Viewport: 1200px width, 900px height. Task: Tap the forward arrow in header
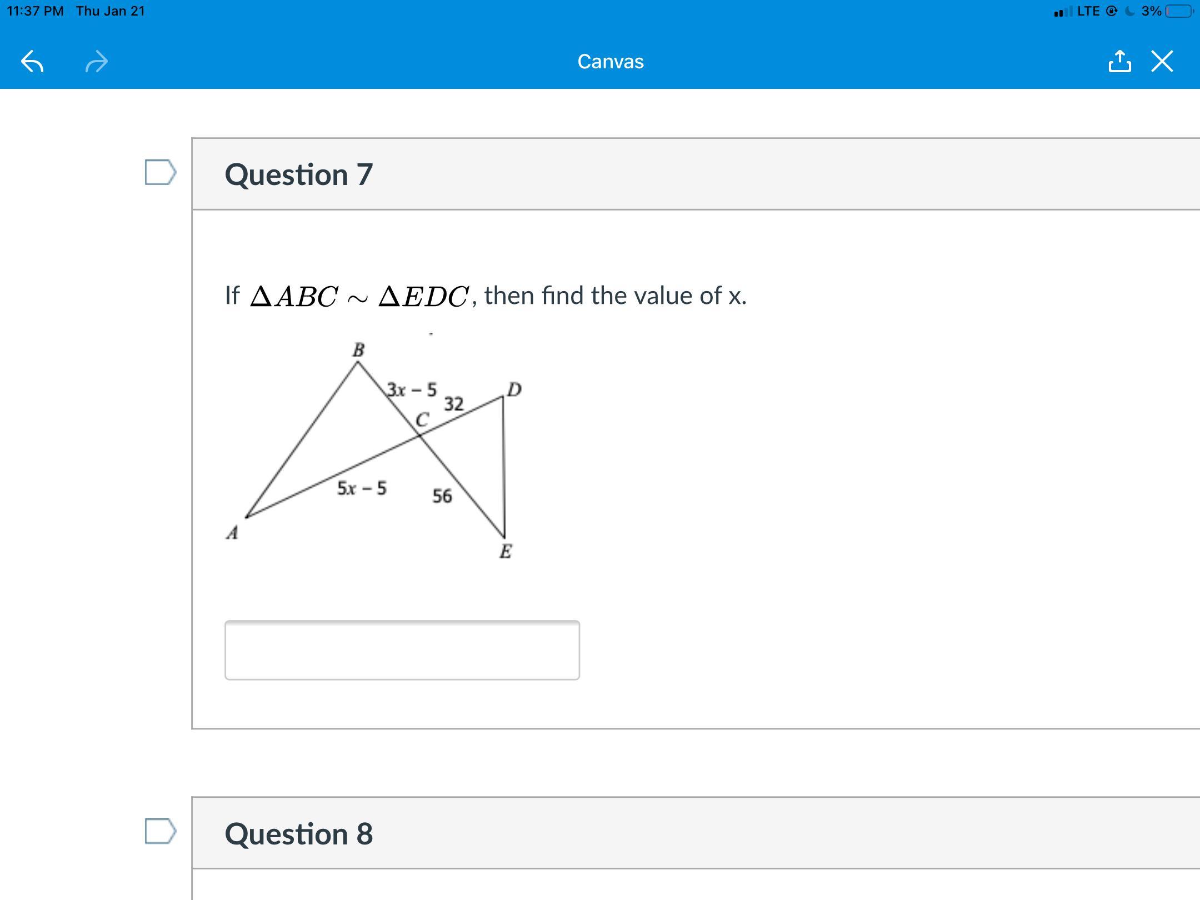click(x=97, y=62)
